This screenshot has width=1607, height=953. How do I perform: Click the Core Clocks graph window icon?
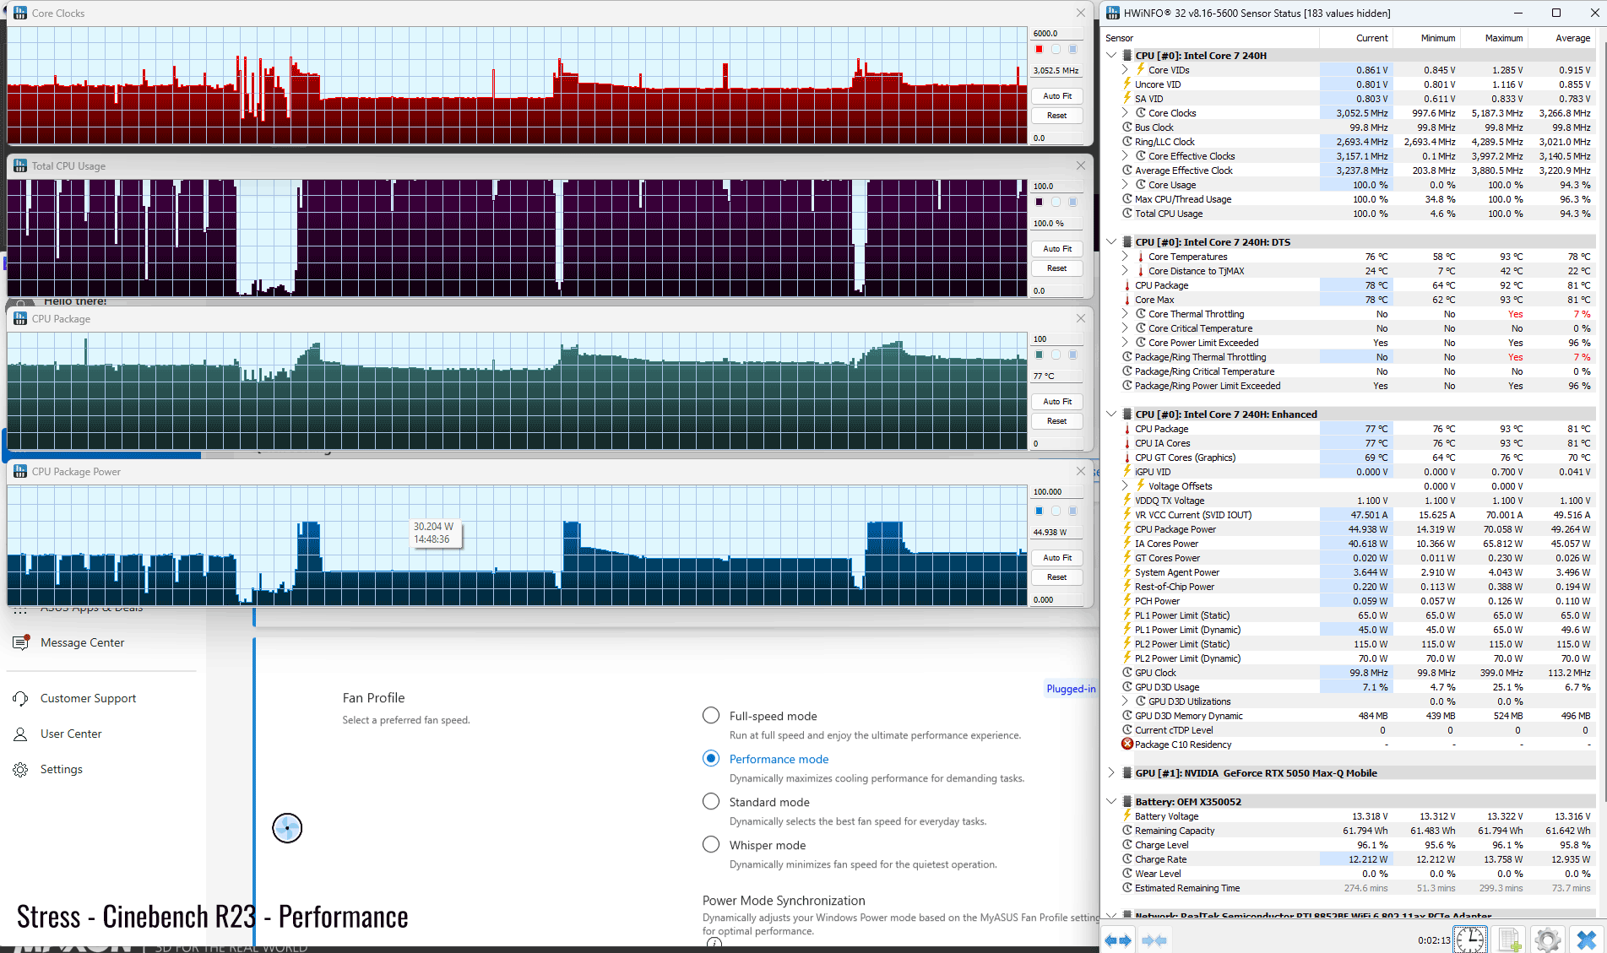click(20, 14)
